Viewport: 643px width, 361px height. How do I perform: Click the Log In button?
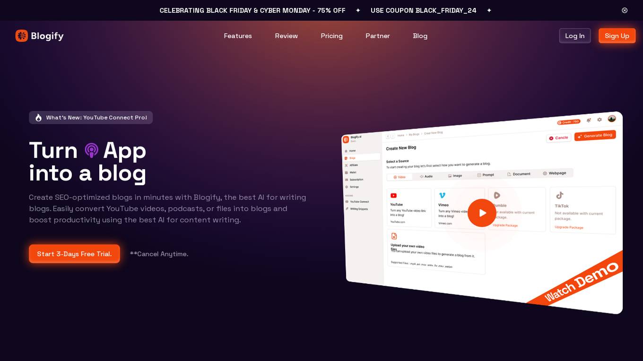click(575, 36)
